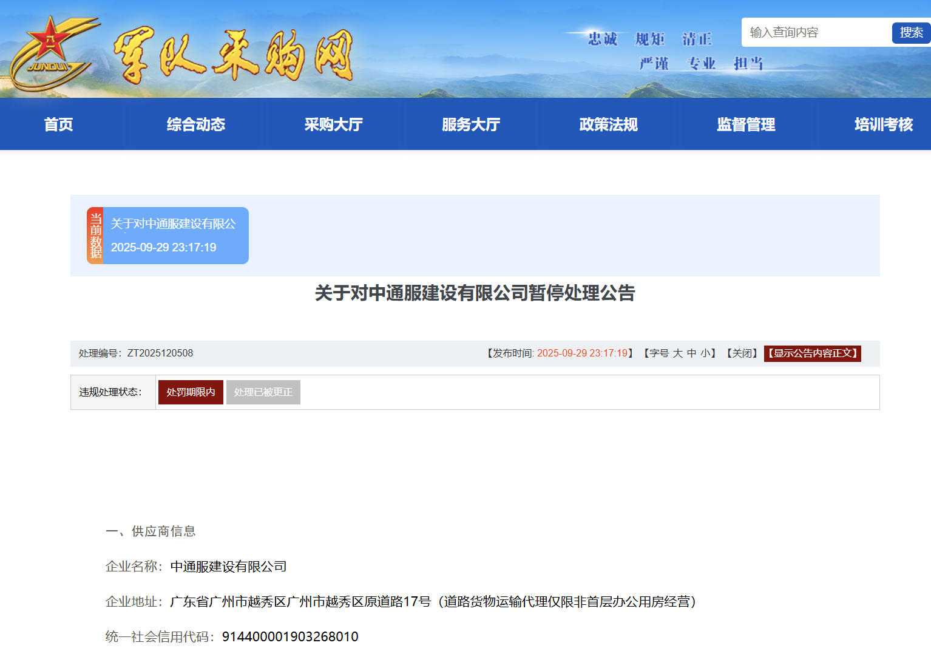Select the 处罚期限内 status tag
The height and width of the screenshot is (651, 931).
click(x=191, y=392)
